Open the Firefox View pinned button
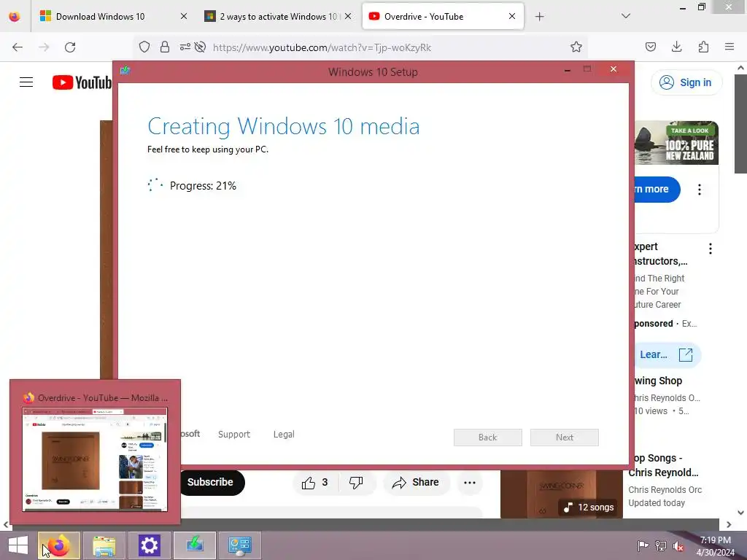Screen dimensions: 747x560 point(15,17)
